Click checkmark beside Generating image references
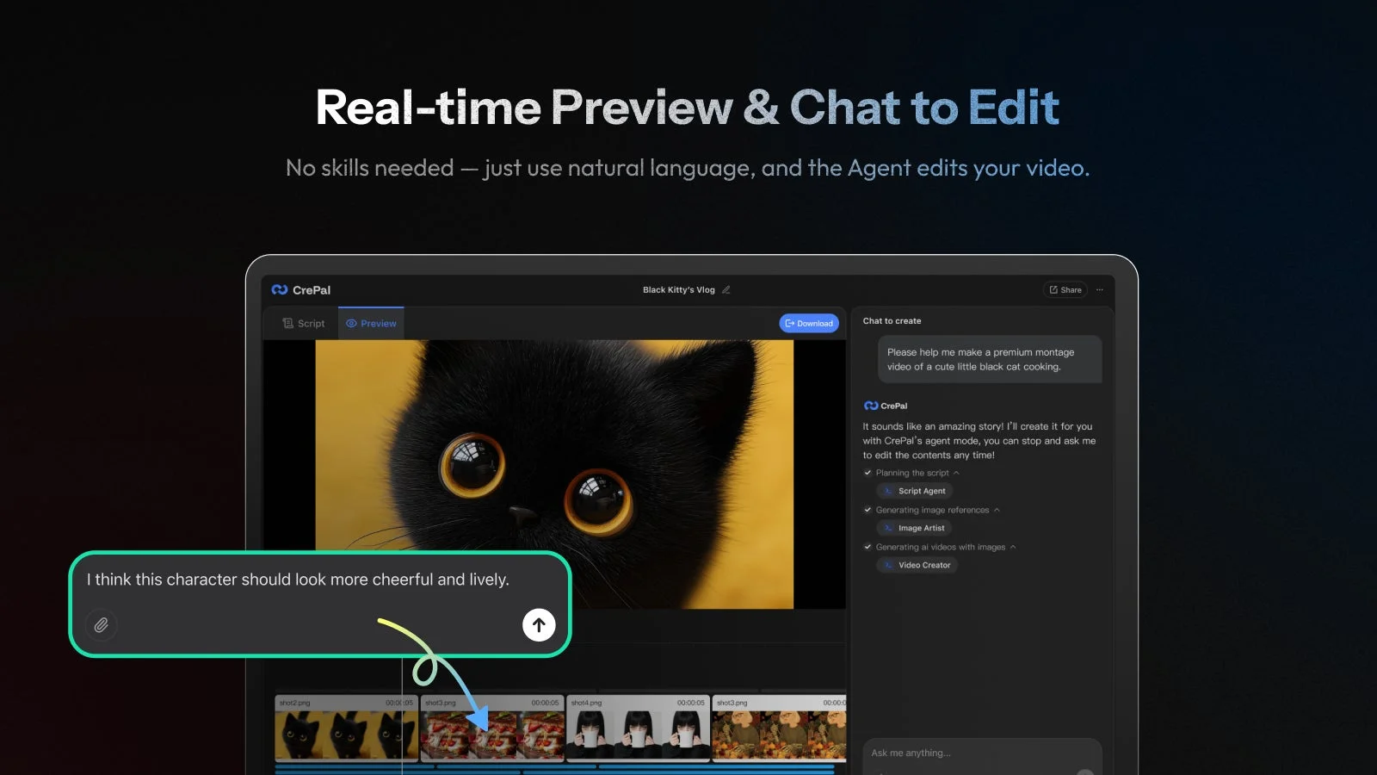This screenshot has height=775, width=1377. (x=868, y=510)
